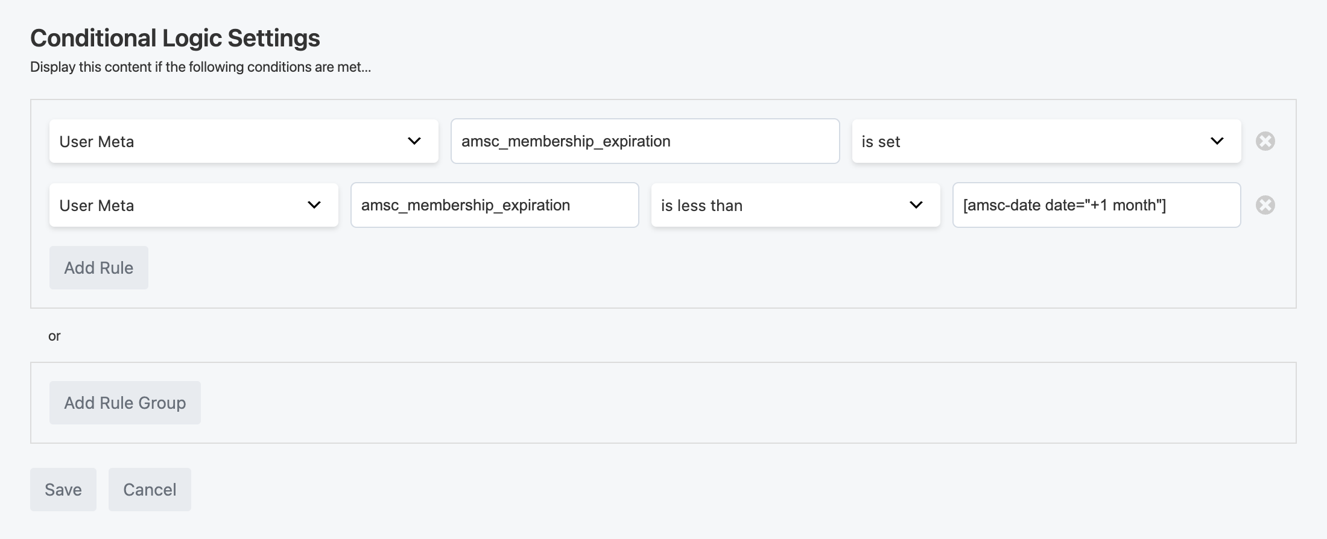
Task: Focus the first rule's amsc_membership_expiration key field
Action: (x=645, y=141)
